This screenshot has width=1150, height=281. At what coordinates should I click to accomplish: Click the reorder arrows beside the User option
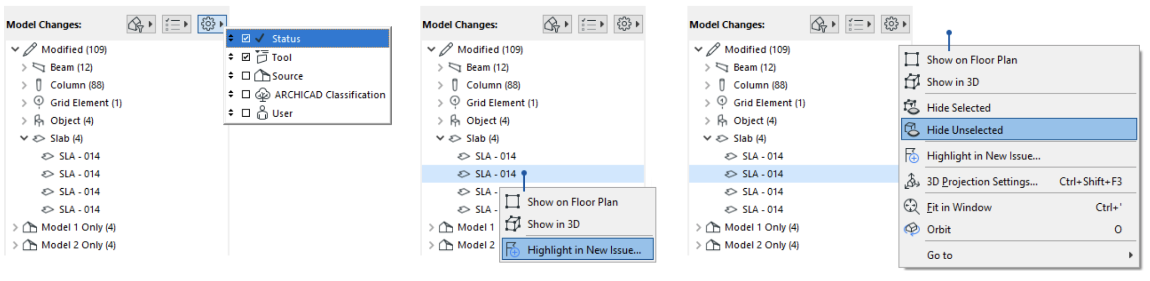tap(231, 113)
